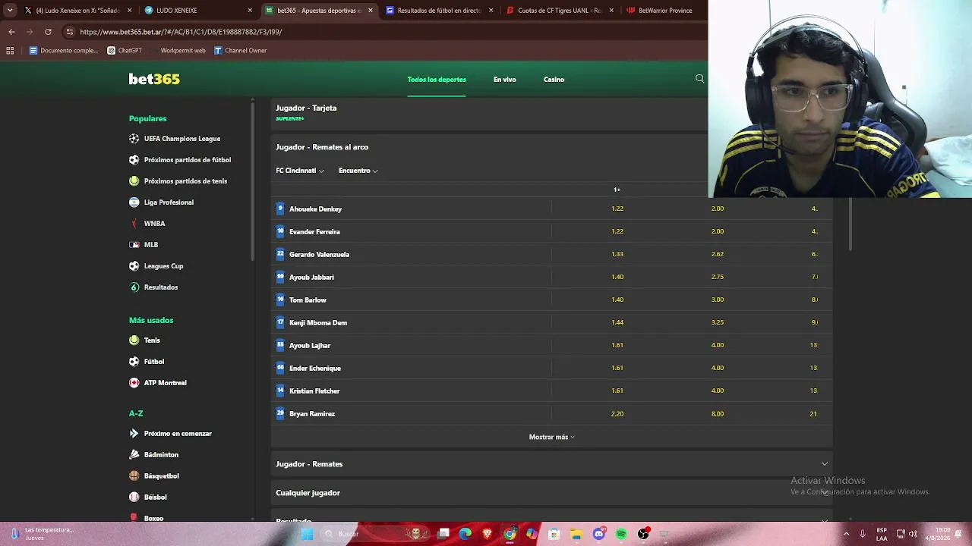972x546 pixels.
Task: Close the bet365 browser tab
Action: tap(371, 11)
